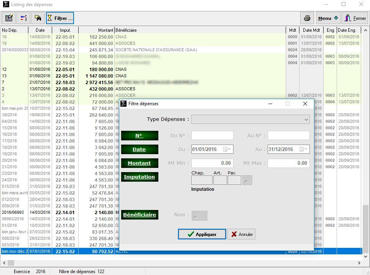
Task: Click the Du N° input field
Action: [212, 136]
